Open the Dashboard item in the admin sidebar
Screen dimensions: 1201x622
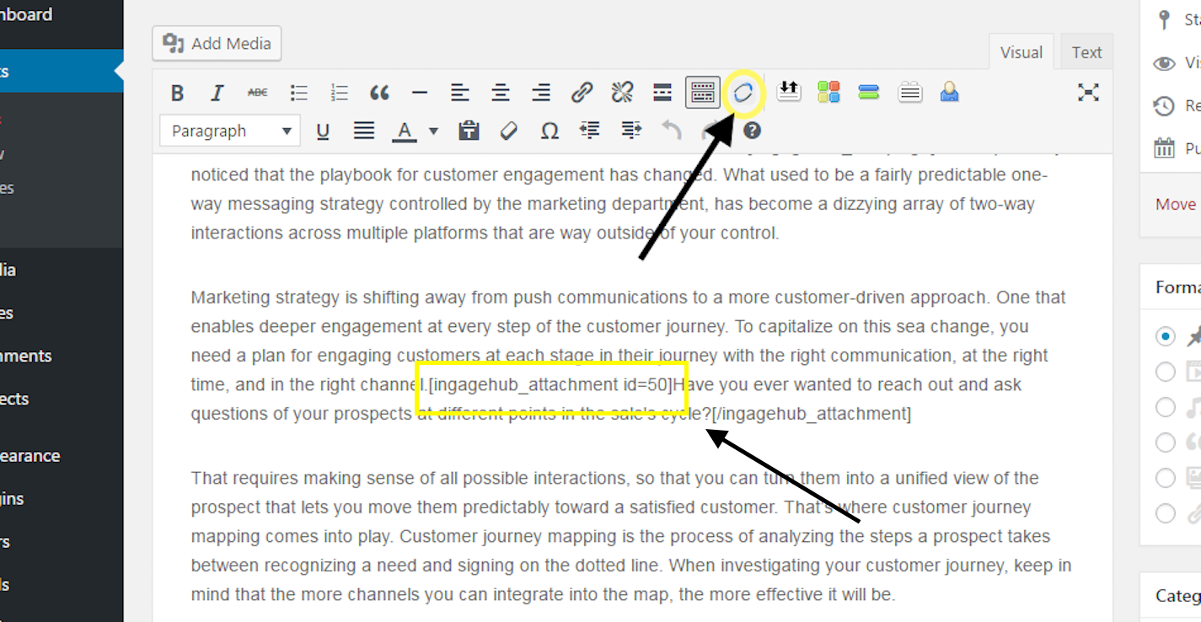26,14
